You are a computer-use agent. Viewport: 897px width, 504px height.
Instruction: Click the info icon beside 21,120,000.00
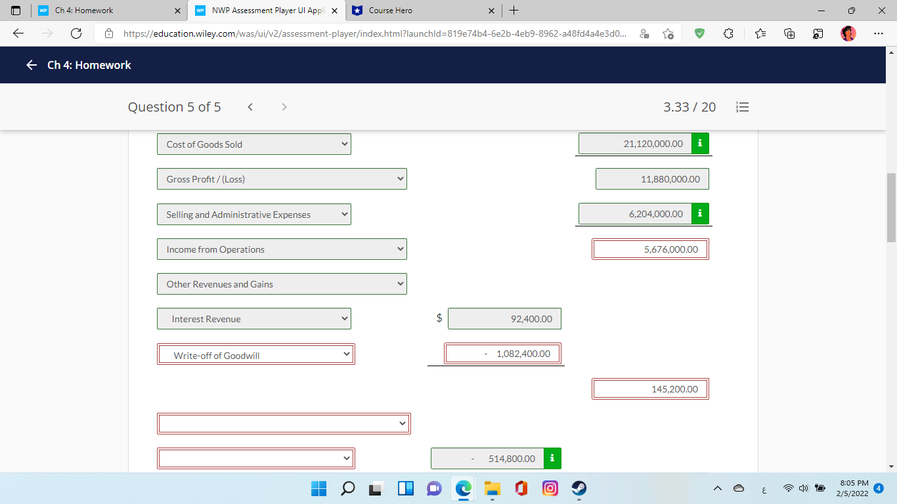(x=700, y=143)
